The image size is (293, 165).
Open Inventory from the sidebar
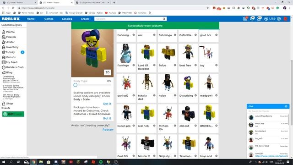point(10,47)
